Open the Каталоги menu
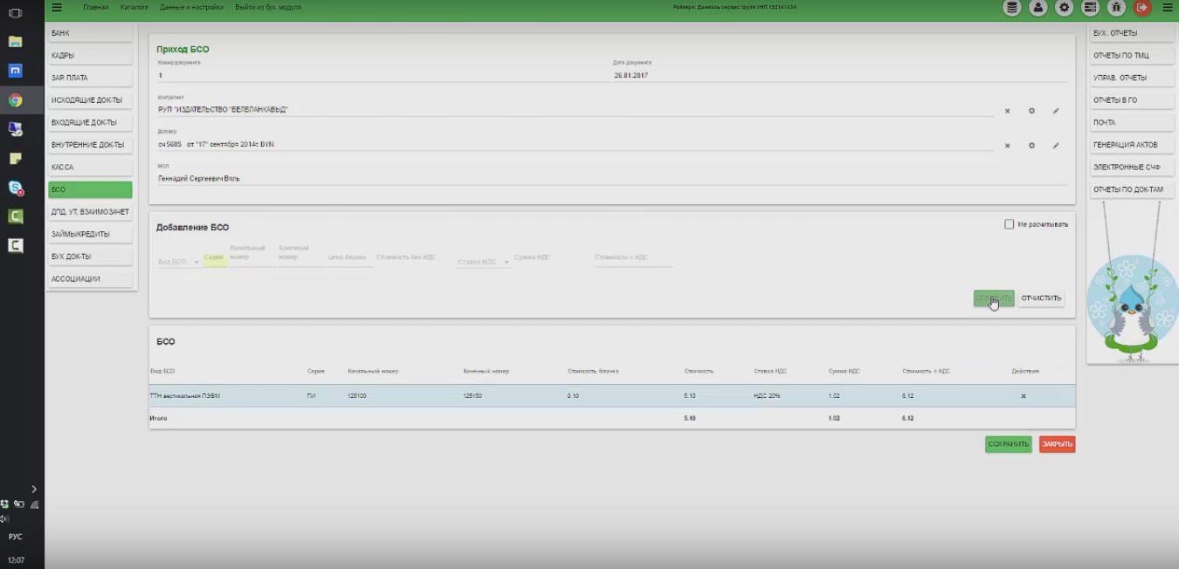 (x=134, y=7)
